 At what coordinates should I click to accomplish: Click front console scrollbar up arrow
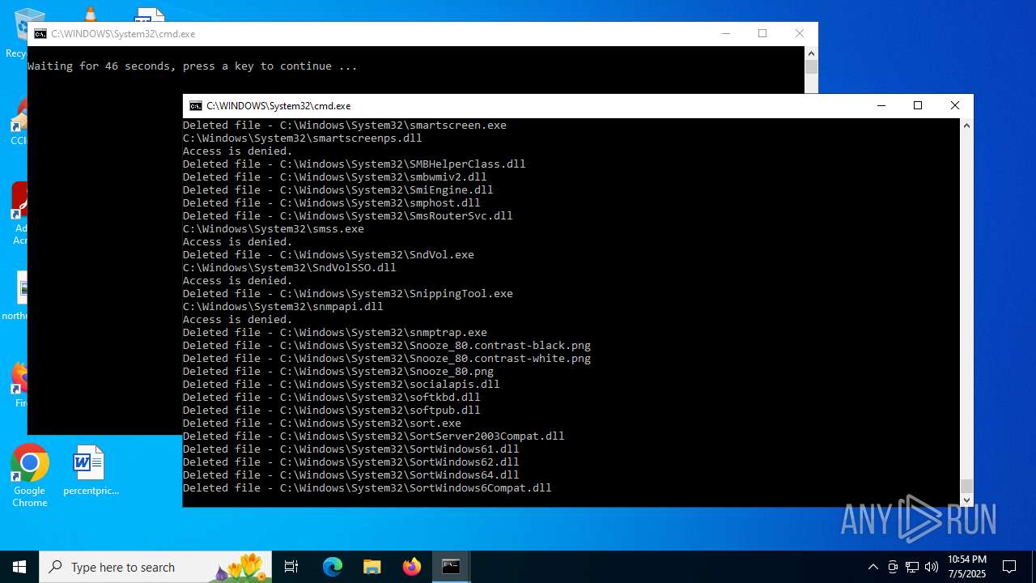click(966, 125)
